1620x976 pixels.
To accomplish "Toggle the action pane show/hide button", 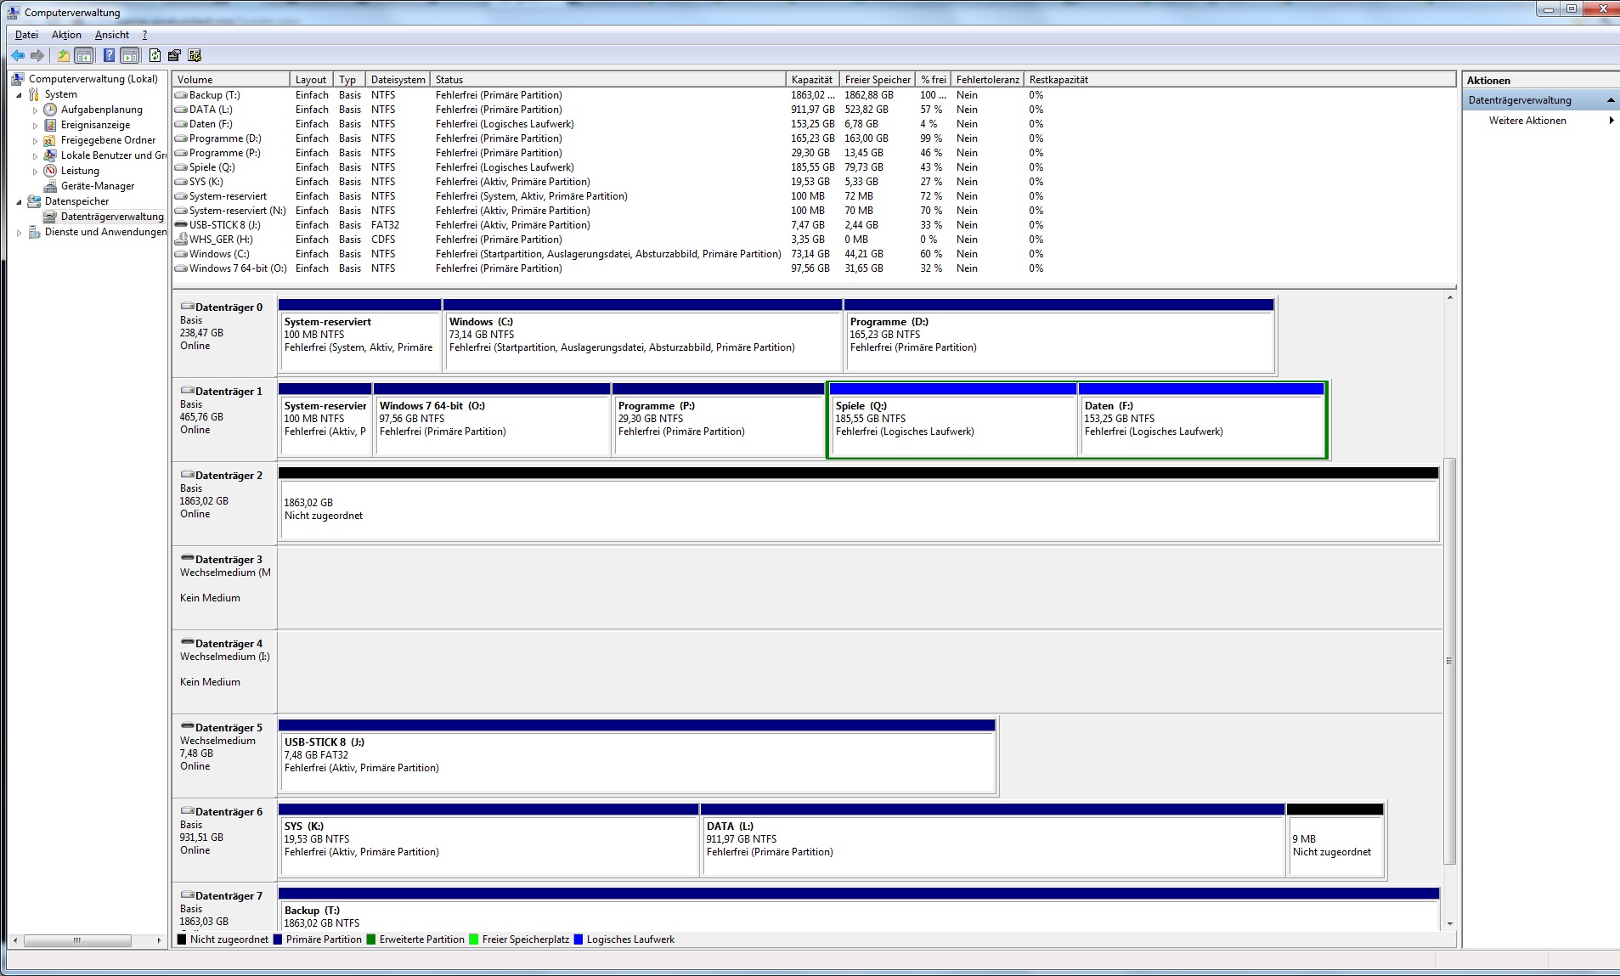I will coord(129,56).
